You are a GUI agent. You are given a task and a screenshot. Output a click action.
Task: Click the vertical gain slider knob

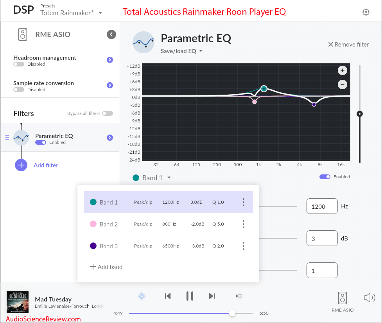360,114
